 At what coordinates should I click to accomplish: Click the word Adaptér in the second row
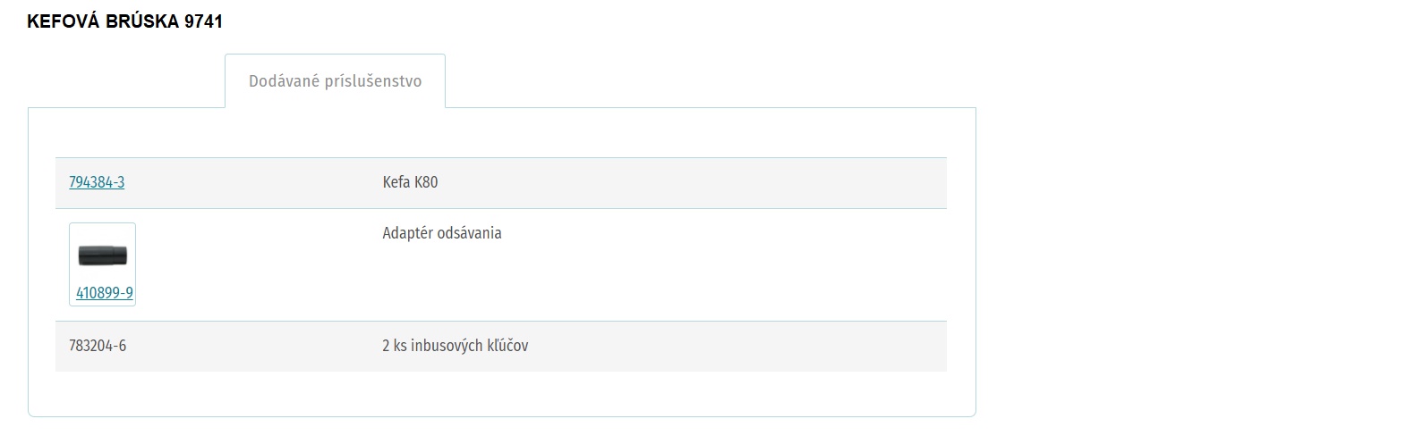407,233
